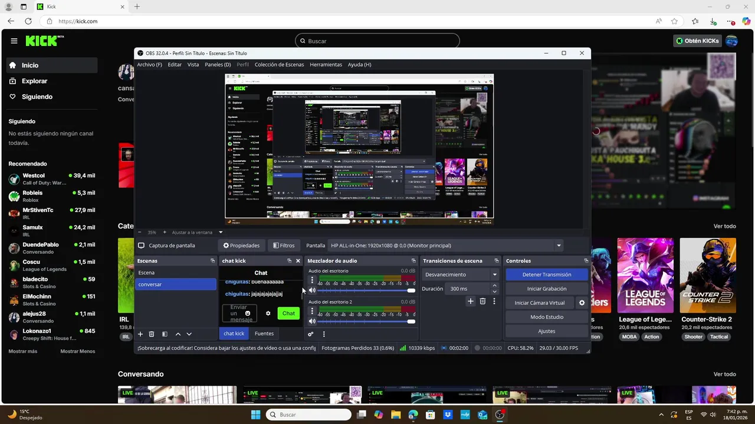755x424 pixels.
Task: Open the Kick hamburger sidebar menu
Action: (x=14, y=41)
